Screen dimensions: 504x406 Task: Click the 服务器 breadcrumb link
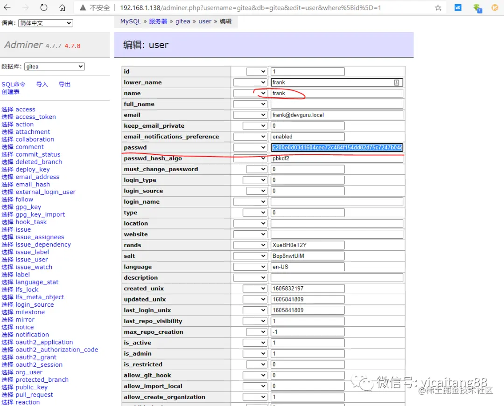point(158,21)
